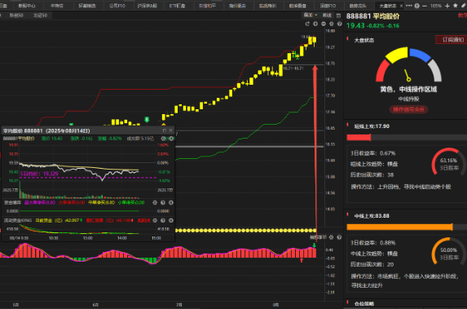Image resolution: width=467 pixels, height=309 pixels.
Task: Switch to the 公司F10 tab
Action: [117, 6]
